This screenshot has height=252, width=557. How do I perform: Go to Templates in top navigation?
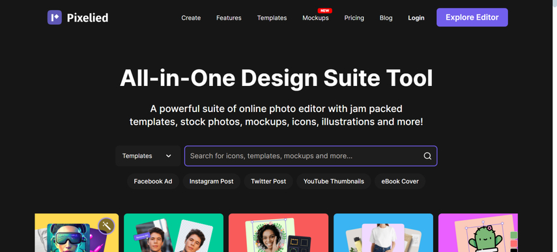[272, 18]
